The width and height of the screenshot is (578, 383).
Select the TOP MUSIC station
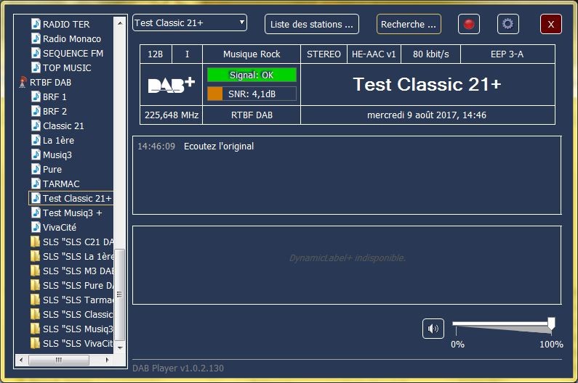click(62, 67)
